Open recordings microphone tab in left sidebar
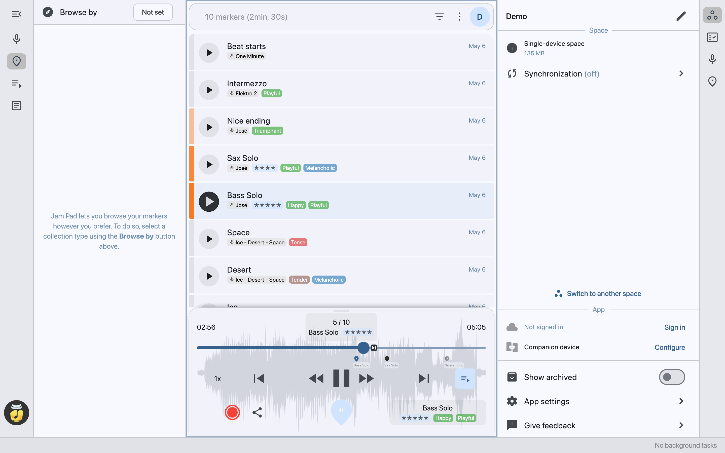The image size is (725, 453). click(16, 39)
